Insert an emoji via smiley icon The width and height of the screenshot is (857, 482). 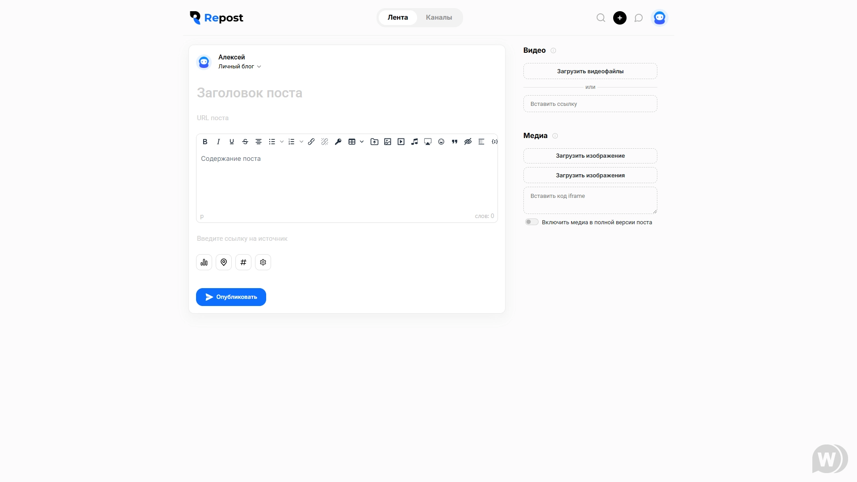(441, 142)
